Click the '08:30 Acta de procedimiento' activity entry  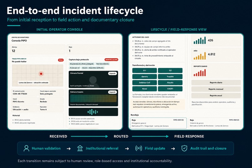click(154, 57)
